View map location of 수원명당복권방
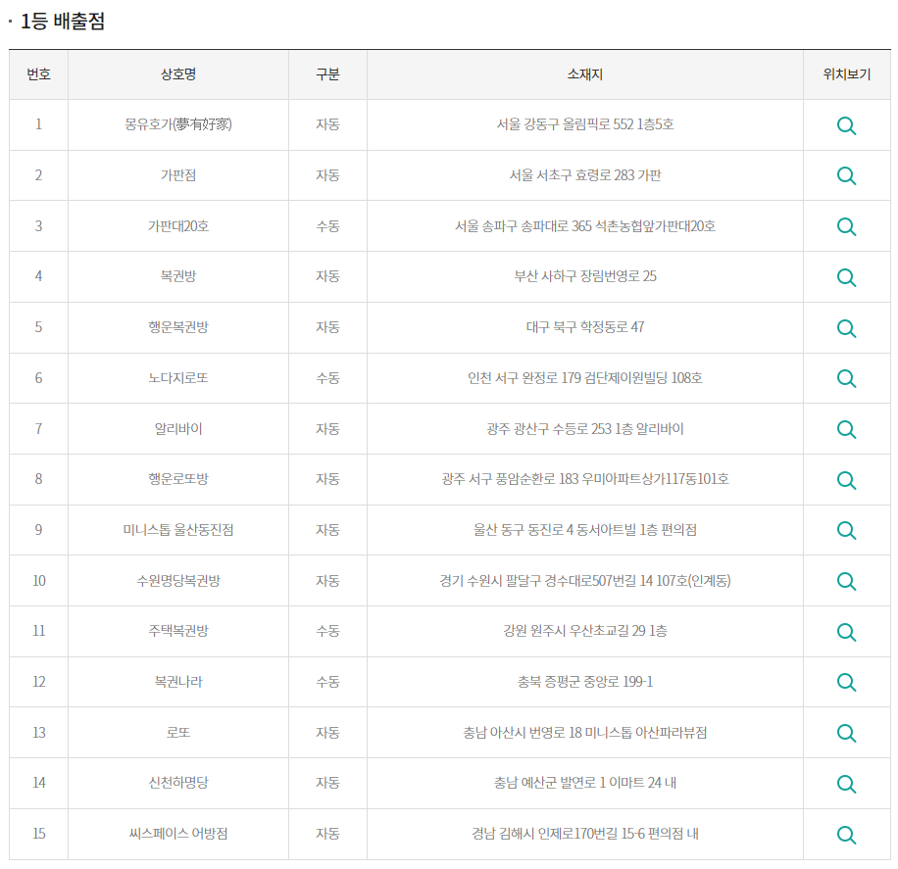898x869 pixels. (x=845, y=581)
